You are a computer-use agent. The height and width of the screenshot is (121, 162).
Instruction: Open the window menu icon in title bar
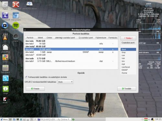pos(25,30)
